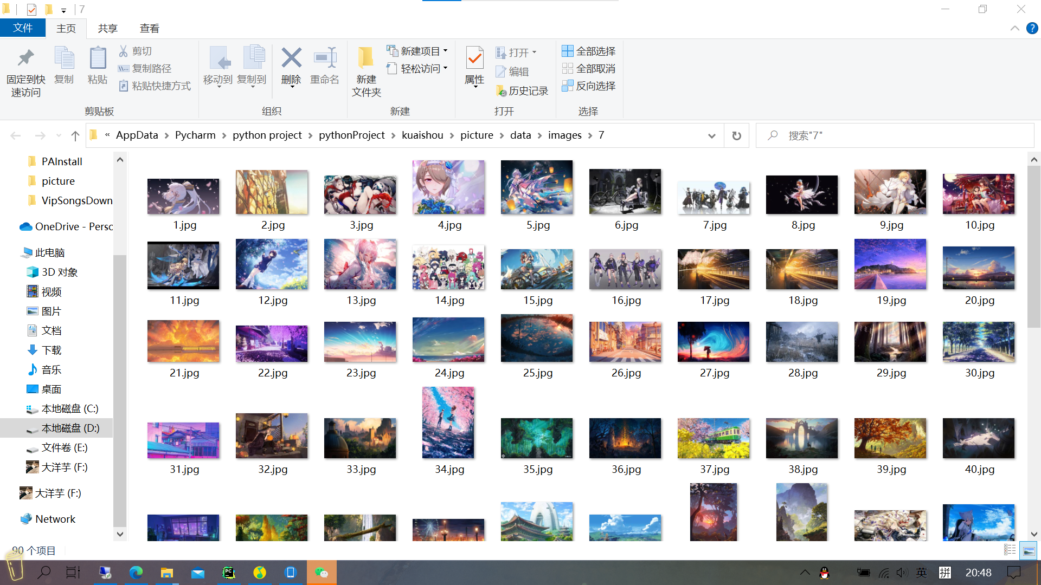Click the file list vertical scrollbar thumb

click(1034, 247)
